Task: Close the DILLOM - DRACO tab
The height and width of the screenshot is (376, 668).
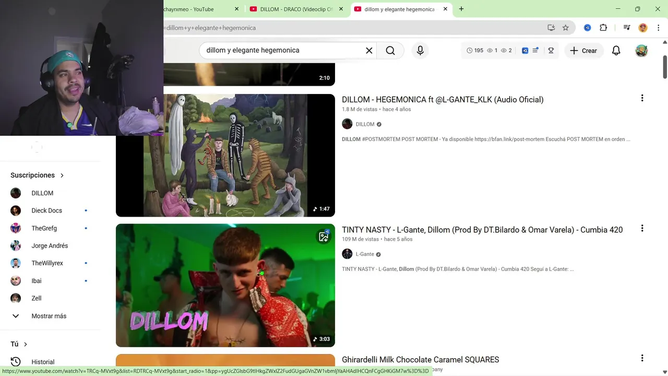Action: [x=341, y=9]
